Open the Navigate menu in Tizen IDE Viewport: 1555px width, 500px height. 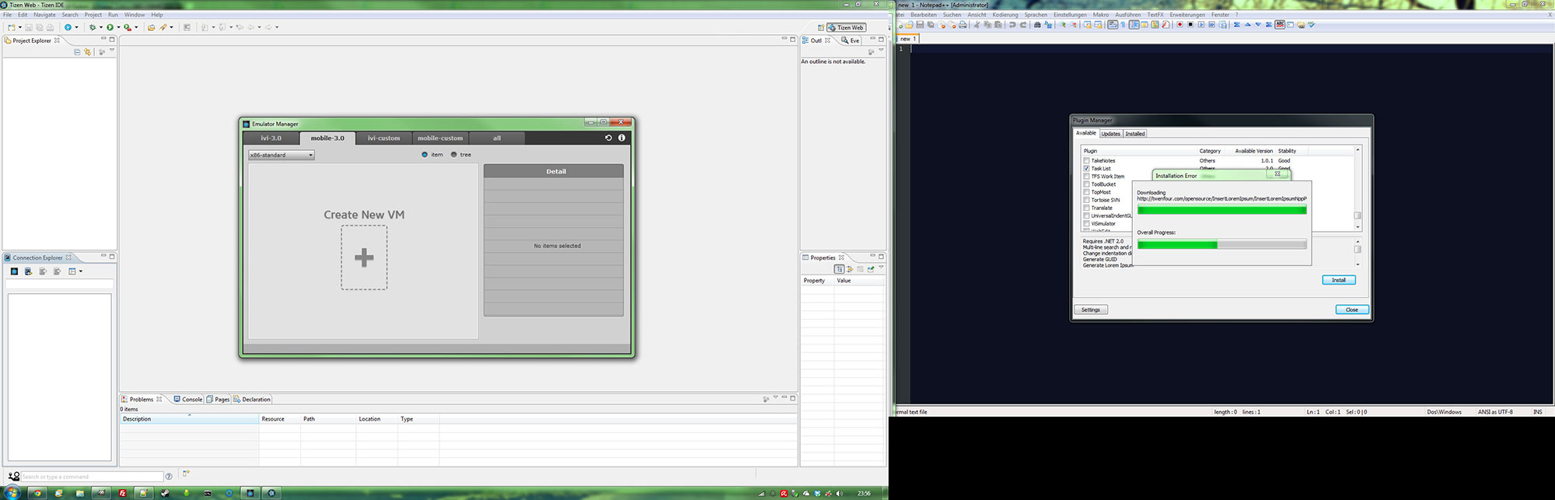coord(44,15)
